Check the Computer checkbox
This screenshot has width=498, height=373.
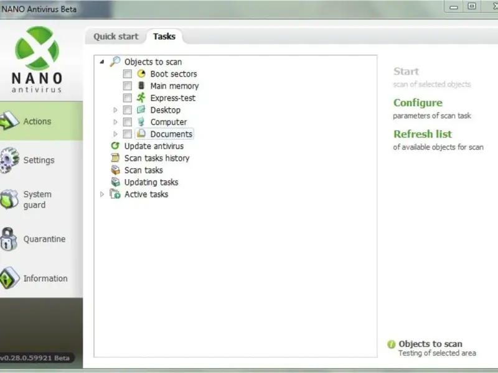128,122
